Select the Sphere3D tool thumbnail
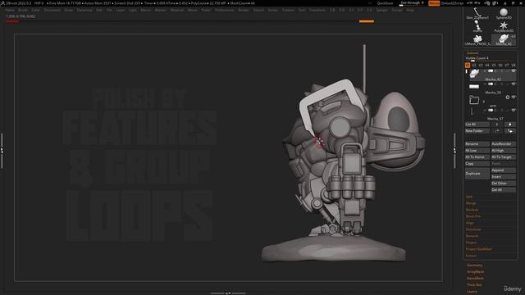The image size is (525, 295). [504, 13]
